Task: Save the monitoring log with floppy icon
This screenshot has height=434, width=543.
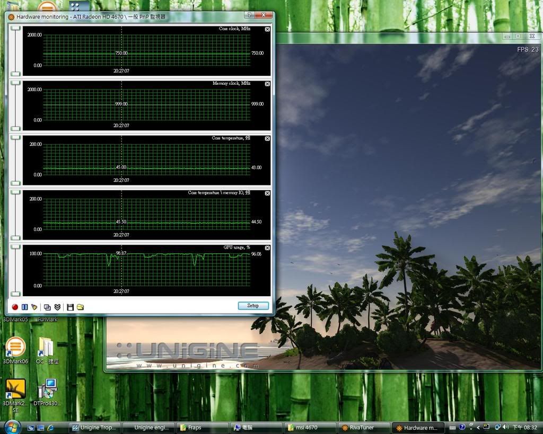Action: pyautogui.click(x=70, y=307)
